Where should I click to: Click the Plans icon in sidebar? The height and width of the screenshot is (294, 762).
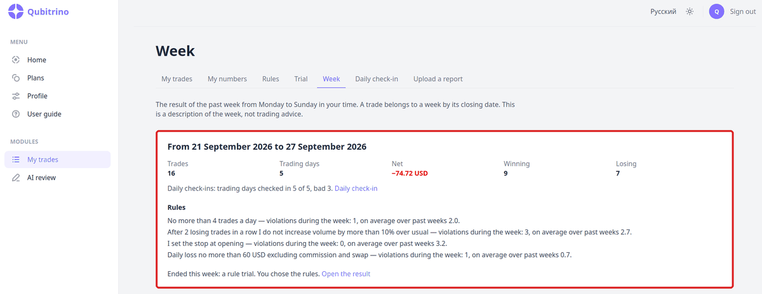click(x=16, y=78)
